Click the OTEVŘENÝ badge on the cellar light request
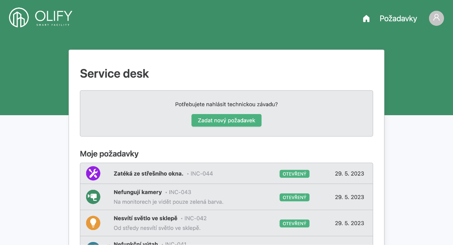Viewport: 453px width, 245px height. [294, 223]
